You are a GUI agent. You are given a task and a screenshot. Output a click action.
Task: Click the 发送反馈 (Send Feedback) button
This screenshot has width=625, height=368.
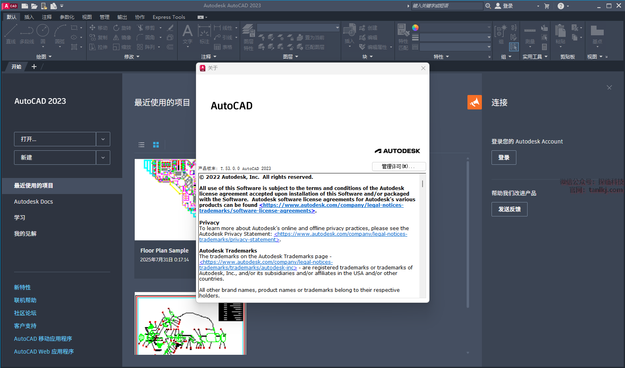coord(510,209)
